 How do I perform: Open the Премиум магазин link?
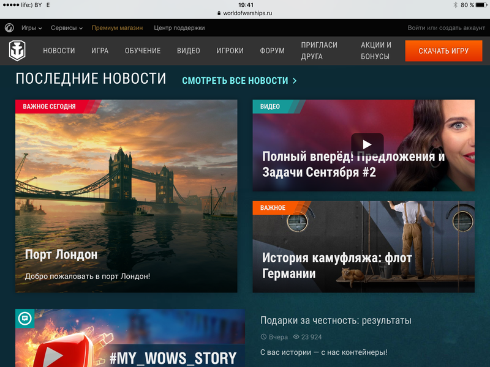[x=117, y=28]
